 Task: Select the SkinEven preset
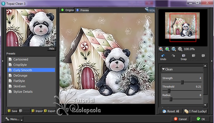(31, 86)
